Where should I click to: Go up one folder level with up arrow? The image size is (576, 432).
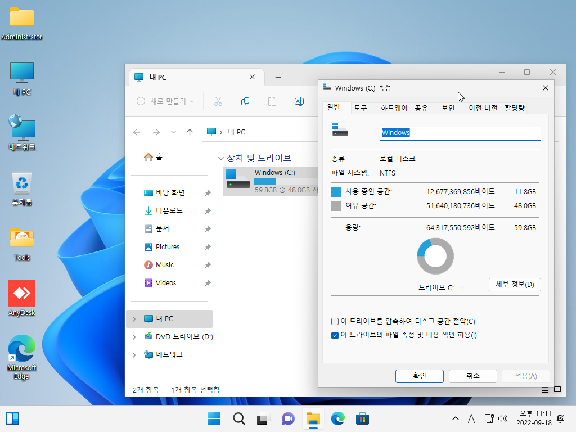click(190, 132)
